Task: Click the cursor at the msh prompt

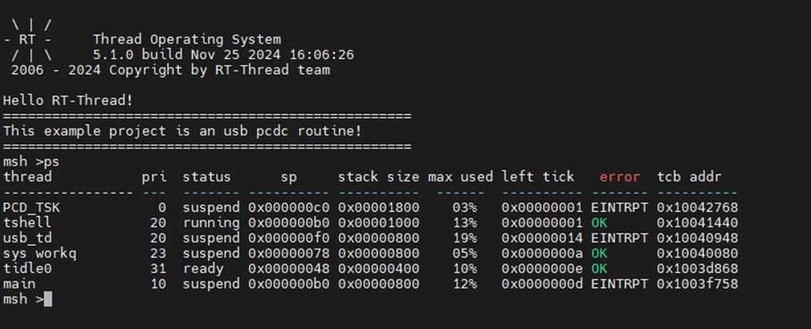Action: pyautogui.click(x=48, y=299)
